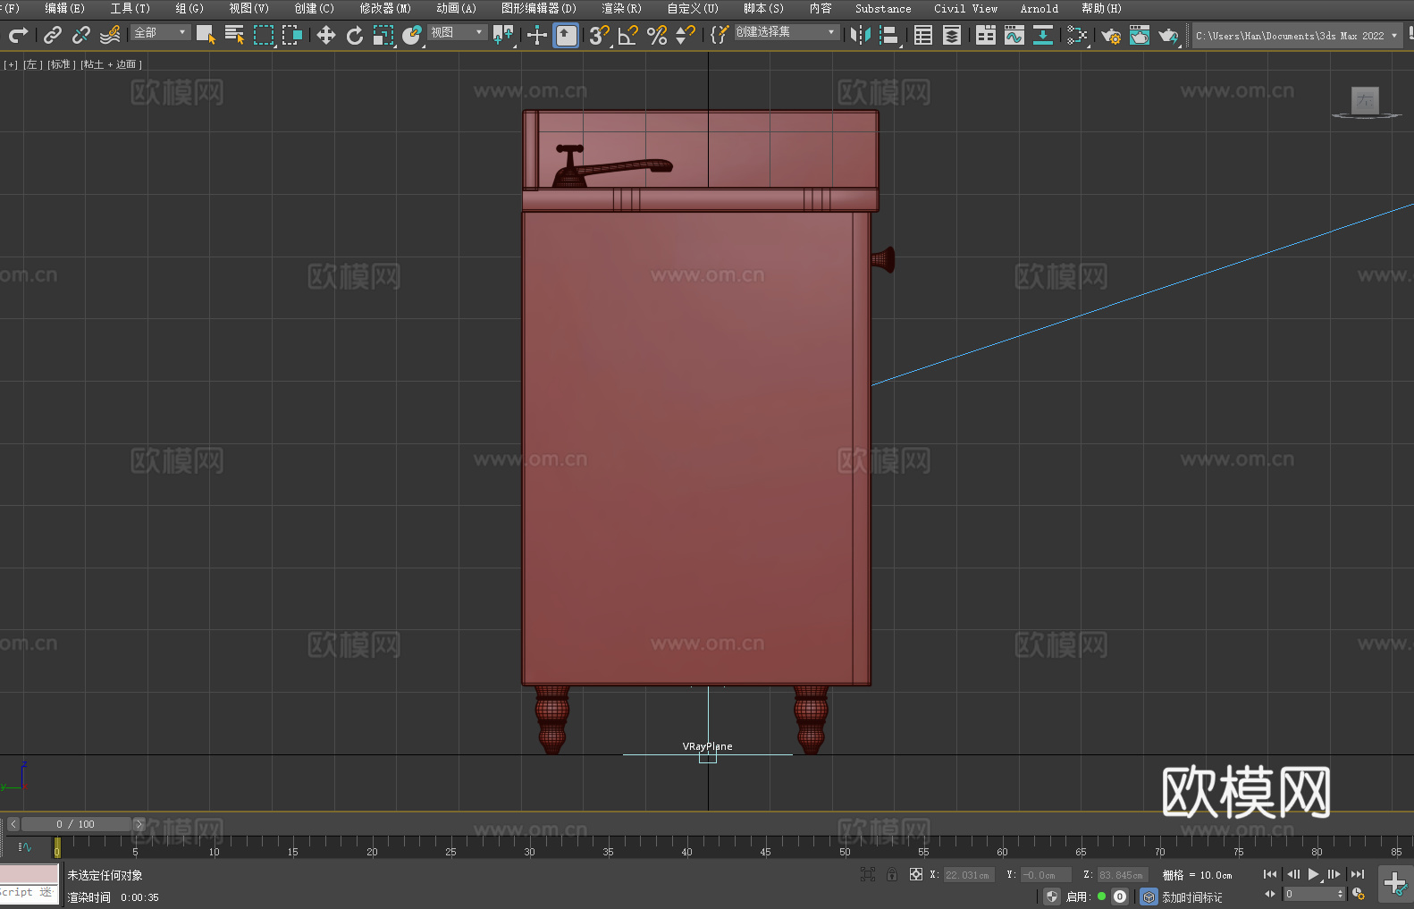Image resolution: width=1414 pixels, height=909 pixels.
Task: Toggle Isolate Selection icon
Action: [868, 874]
